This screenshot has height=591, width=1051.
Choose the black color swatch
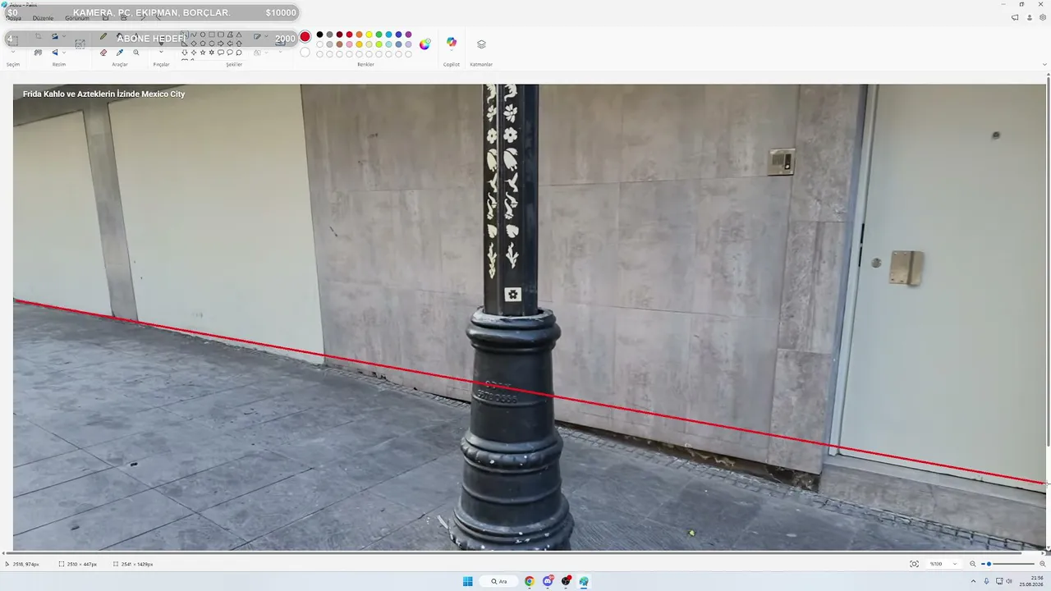click(320, 34)
